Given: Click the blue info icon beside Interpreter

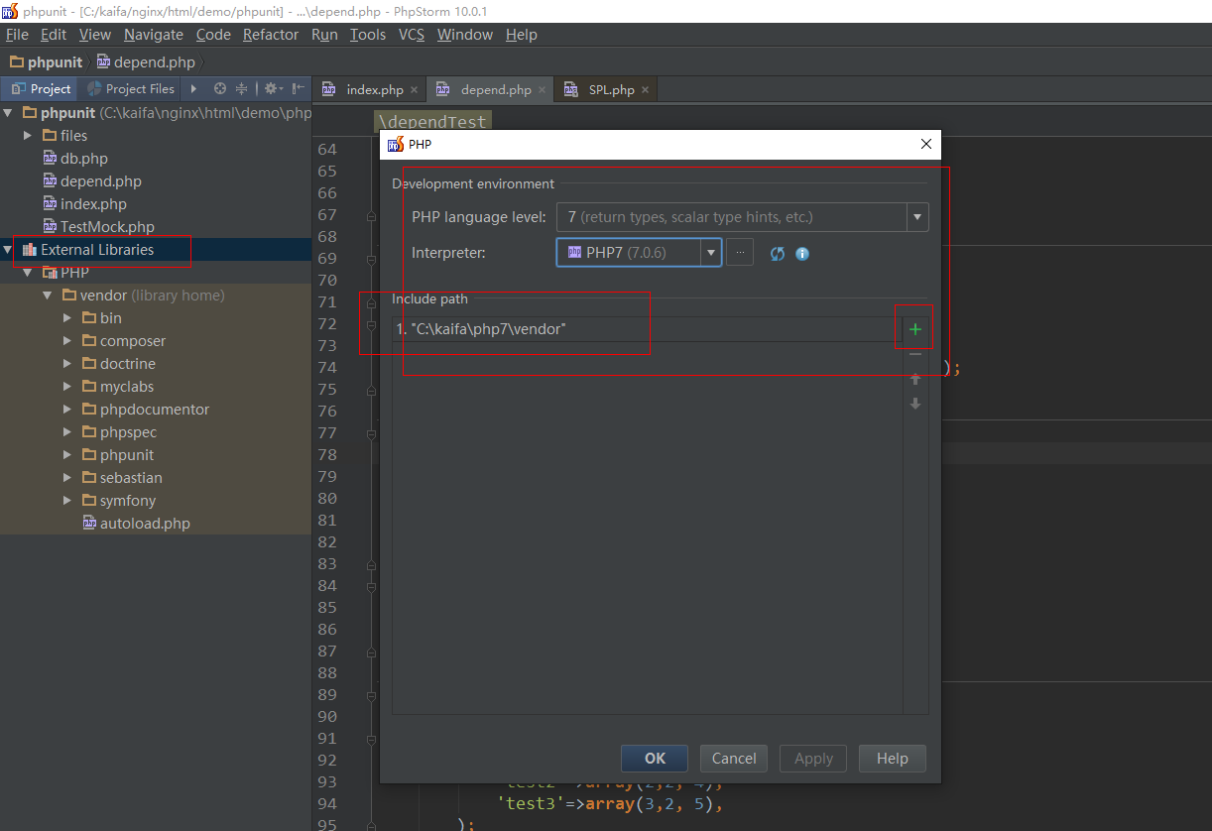Looking at the screenshot, I should pos(802,254).
